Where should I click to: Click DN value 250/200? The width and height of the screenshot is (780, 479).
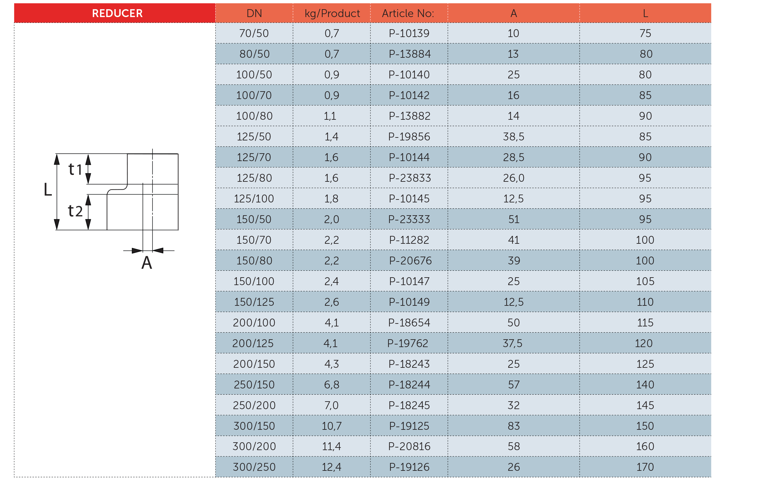click(254, 405)
